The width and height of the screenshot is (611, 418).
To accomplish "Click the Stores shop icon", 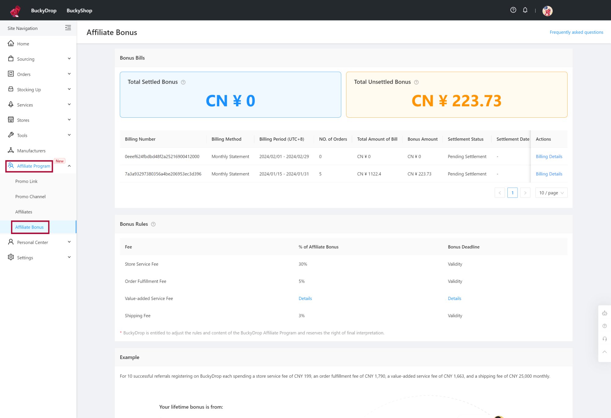I will pyautogui.click(x=11, y=120).
